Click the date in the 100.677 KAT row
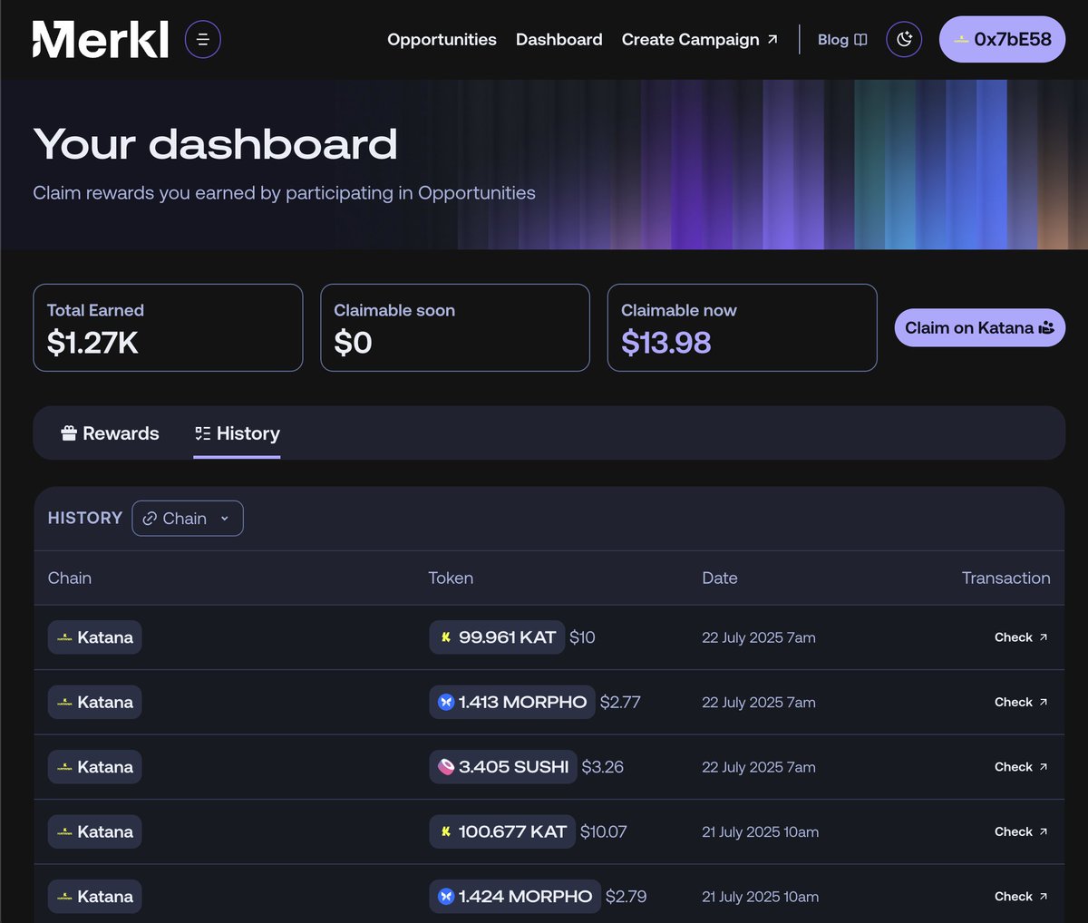This screenshot has width=1088, height=923. click(761, 831)
